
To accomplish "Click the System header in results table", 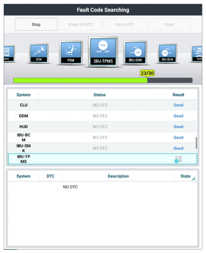I will point(23,95).
